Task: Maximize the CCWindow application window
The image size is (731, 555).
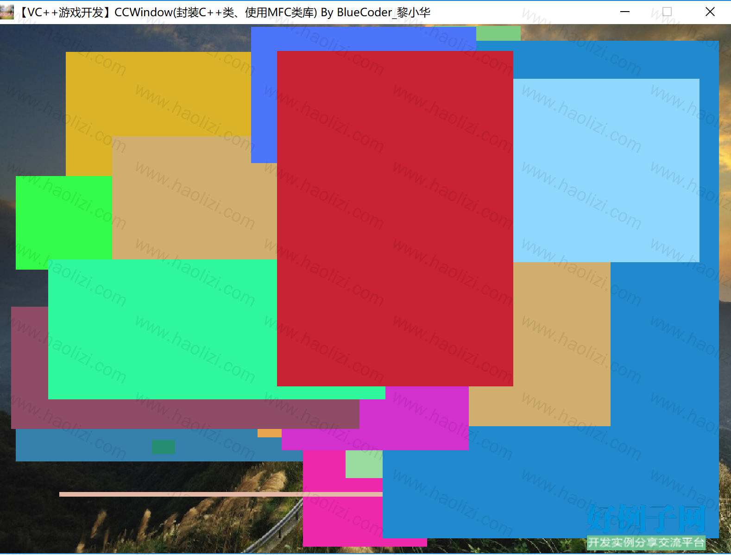Action: point(667,12)
